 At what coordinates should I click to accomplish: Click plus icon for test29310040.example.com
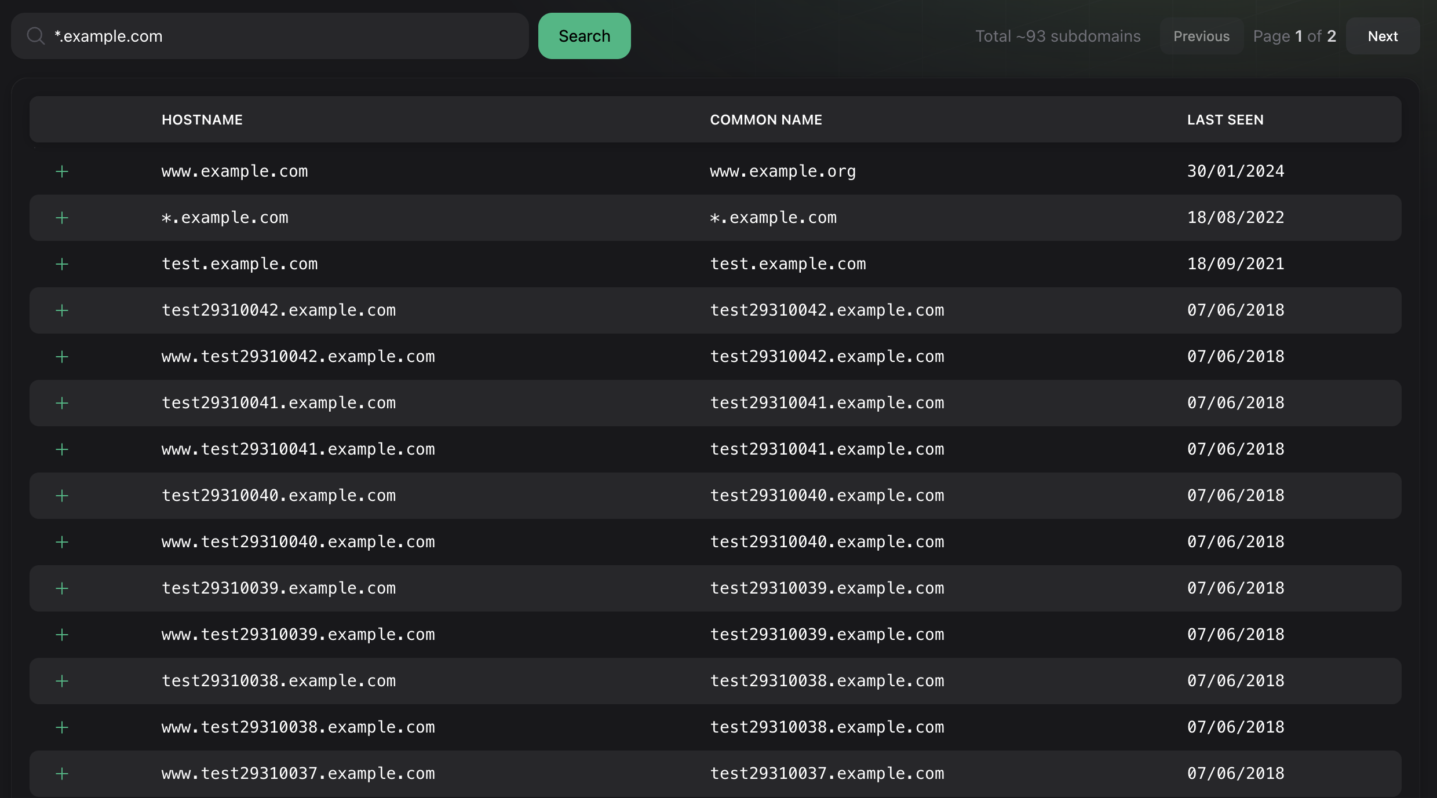[62, 496]
